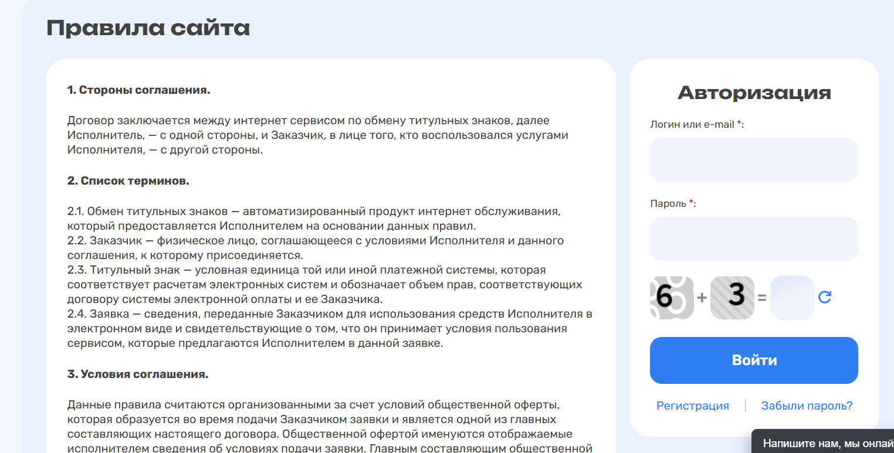
Task: Click the plus sign in the captcha
Action: click(x=702, y=298)
